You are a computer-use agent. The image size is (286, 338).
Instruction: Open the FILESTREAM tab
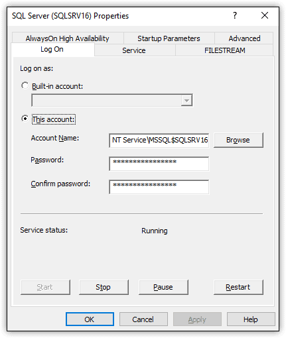224,50
